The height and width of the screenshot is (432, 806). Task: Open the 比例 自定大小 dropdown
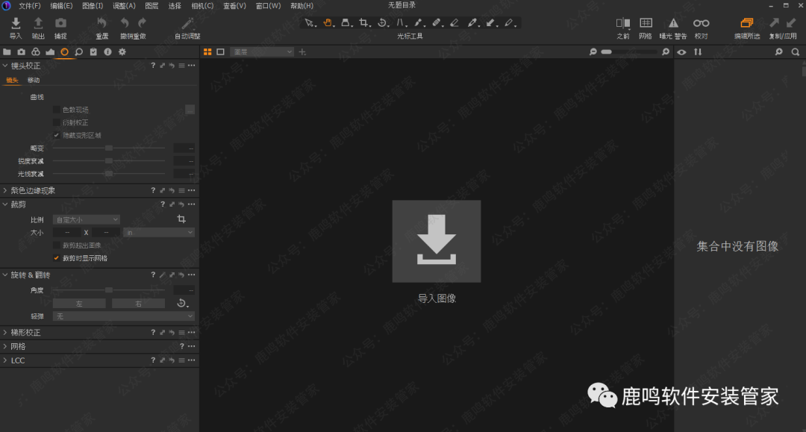(x=86, y=220)
